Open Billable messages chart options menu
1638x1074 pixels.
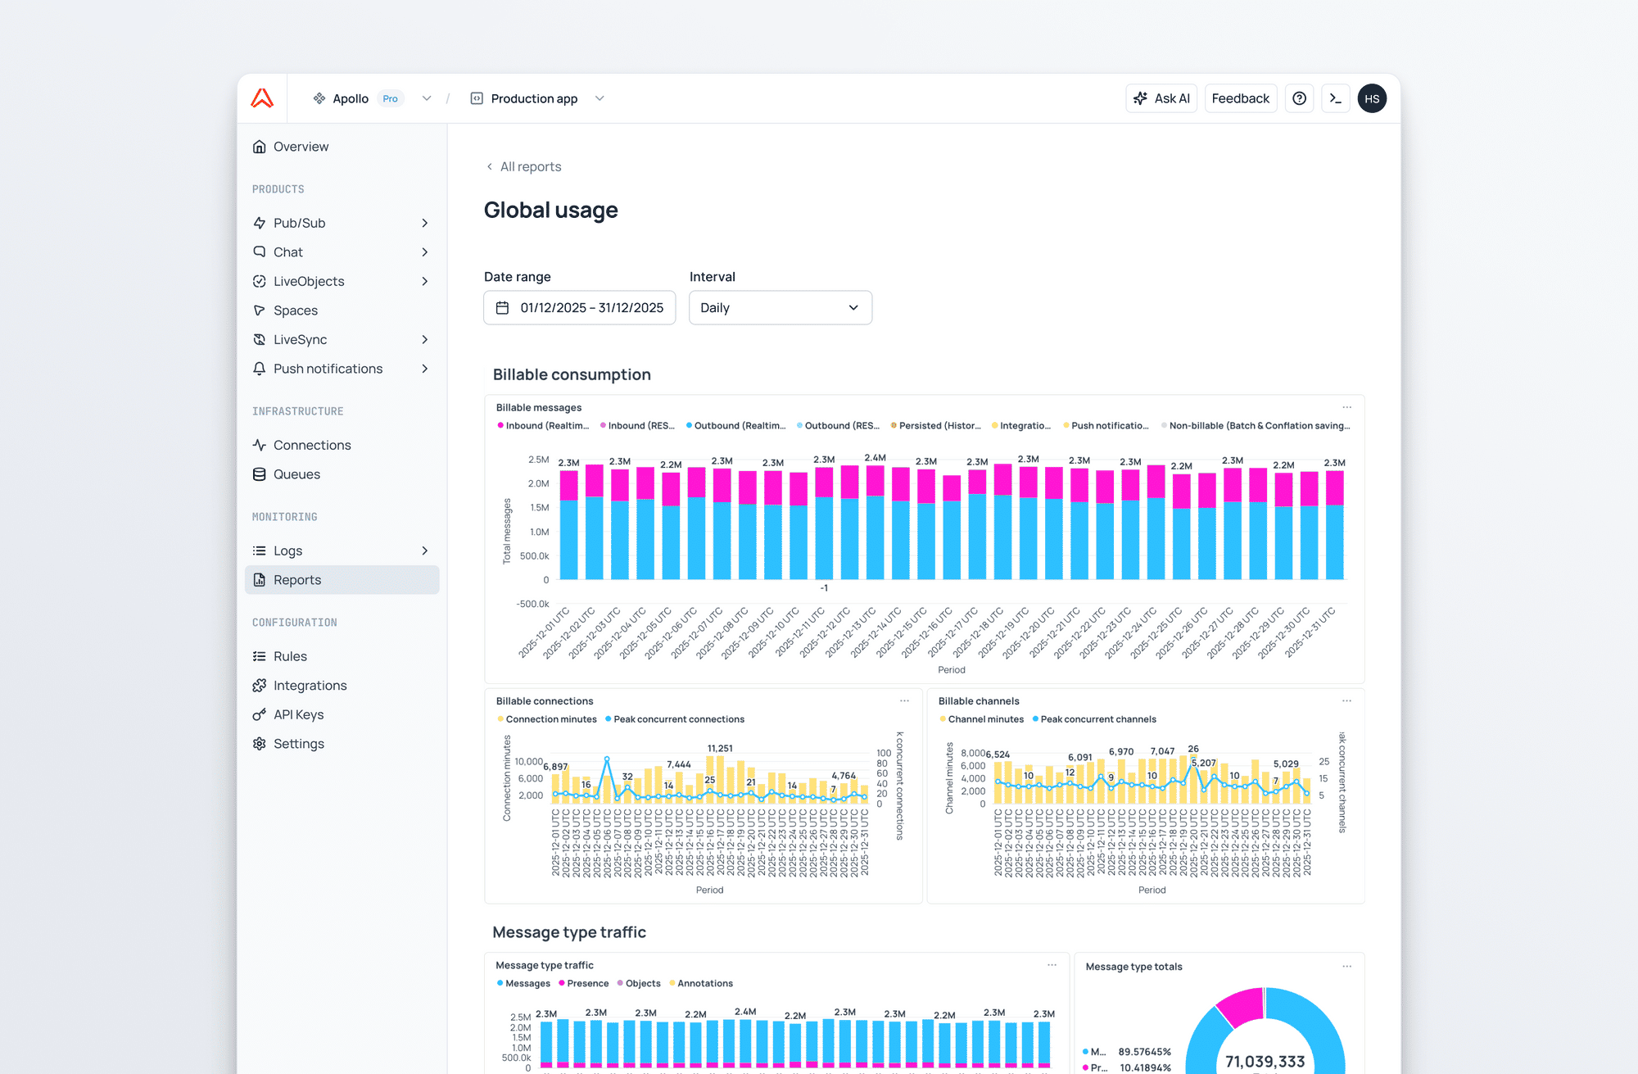[x=1347, y=407]
